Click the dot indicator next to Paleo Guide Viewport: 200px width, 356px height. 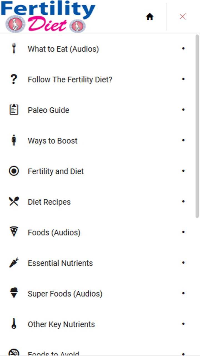tap(183, 110)
